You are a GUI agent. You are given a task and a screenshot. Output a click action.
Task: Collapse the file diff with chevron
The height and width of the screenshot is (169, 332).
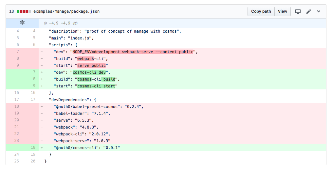(319, 12)
